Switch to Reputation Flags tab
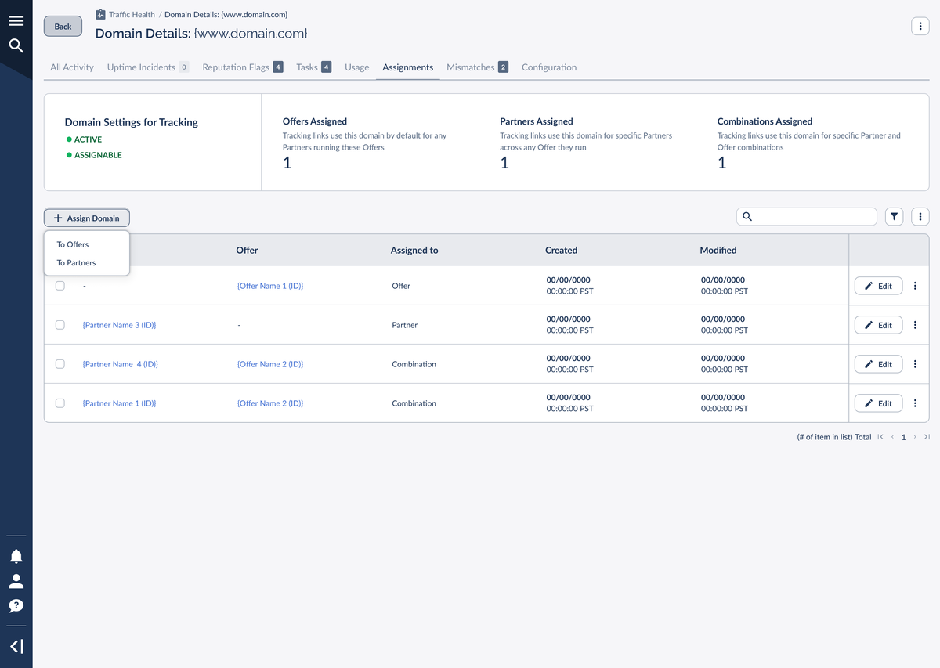The image size is (940, 668). click(243, 67)
